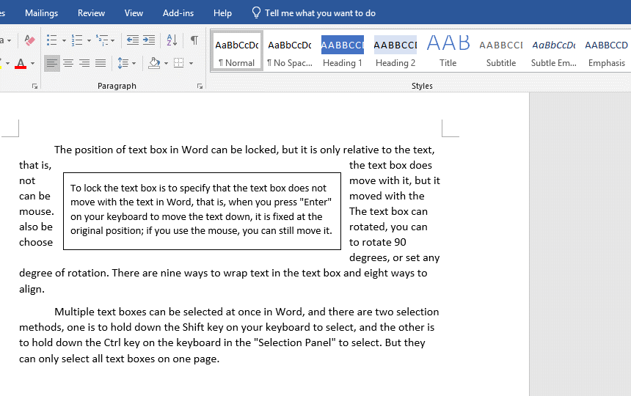This screenshot has width=631, height=396.
Task: Apply numbered list formatting
Action: pyautogui.click(x=76, y=40)
